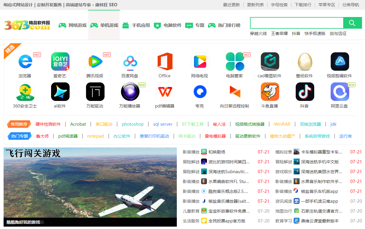
Task: Click the WinRAR recommended link
Action: coord(282,124)
